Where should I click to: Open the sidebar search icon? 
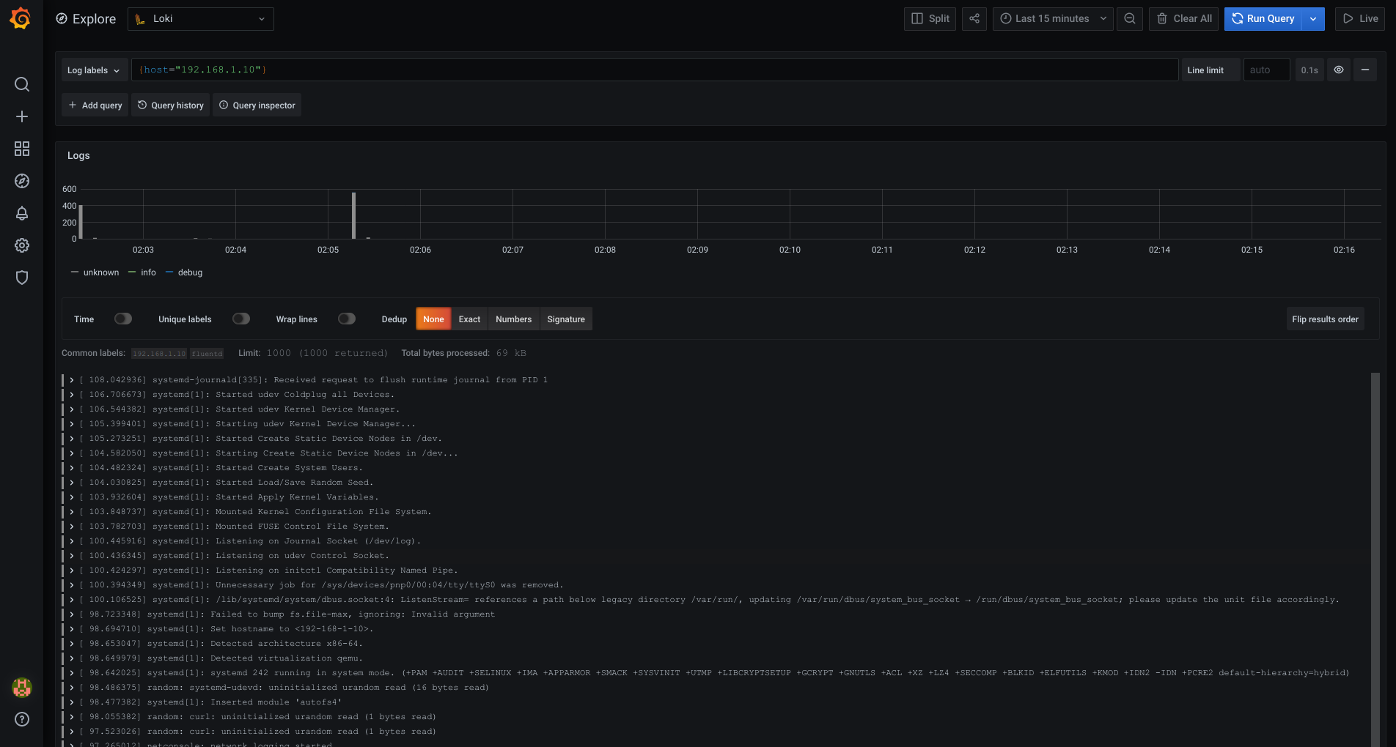pos(22,84)
